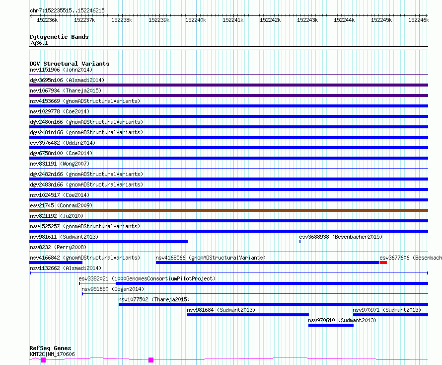Select dgv2480n166 (gnomADStructuralVariants) label
Viewport: 442px width, 365px height.
point(86,122)
